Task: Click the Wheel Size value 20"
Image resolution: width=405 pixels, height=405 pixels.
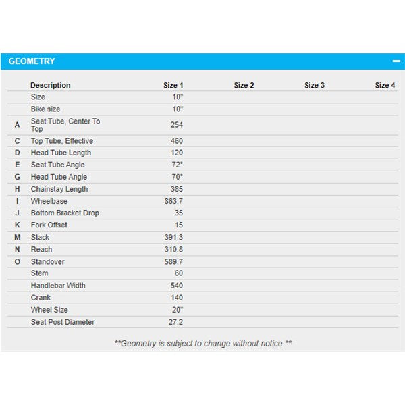Action: click(x=177, y=310)
